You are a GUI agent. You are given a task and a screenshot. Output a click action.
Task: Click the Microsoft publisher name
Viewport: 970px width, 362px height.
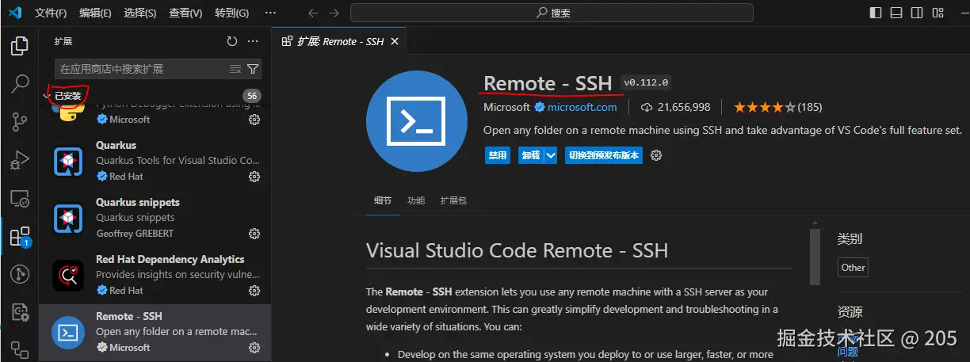[x=506, y=107]
